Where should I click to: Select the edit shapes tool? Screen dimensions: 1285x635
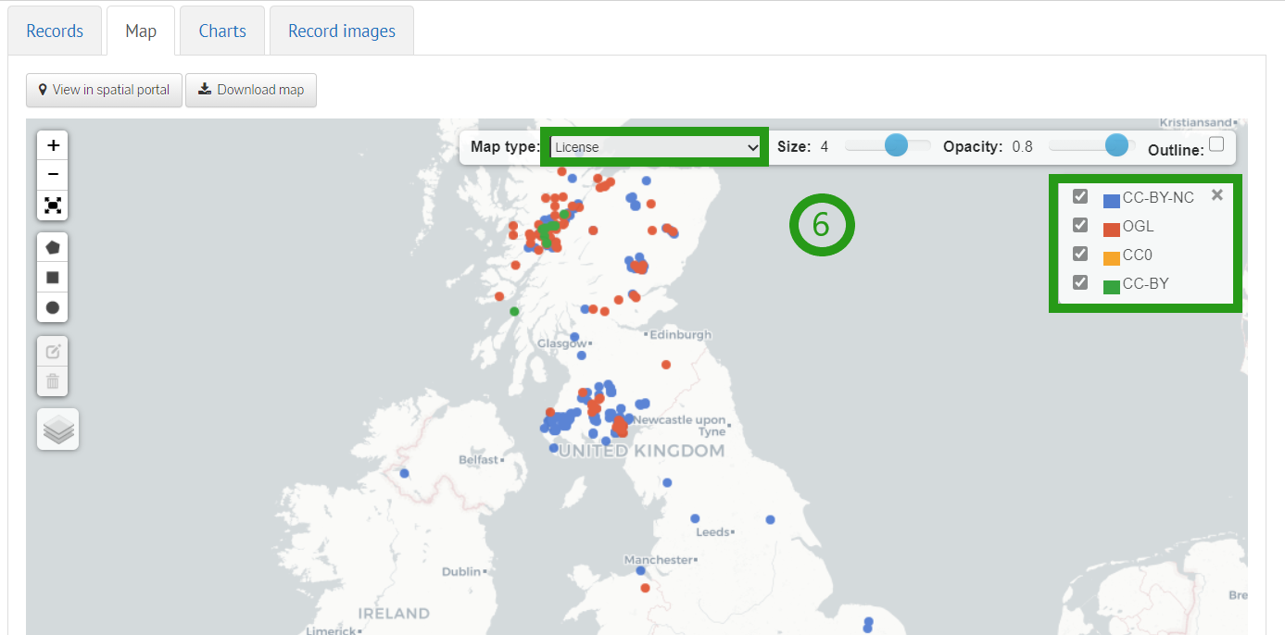[52, 351]
